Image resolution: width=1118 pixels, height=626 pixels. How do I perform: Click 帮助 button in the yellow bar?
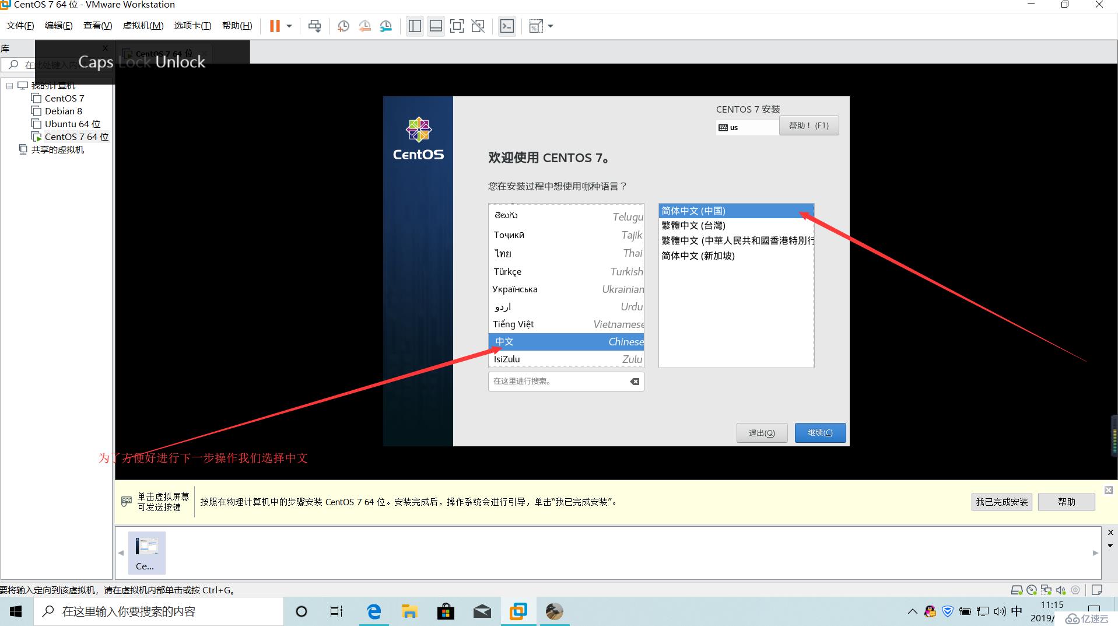(1066, 502)
